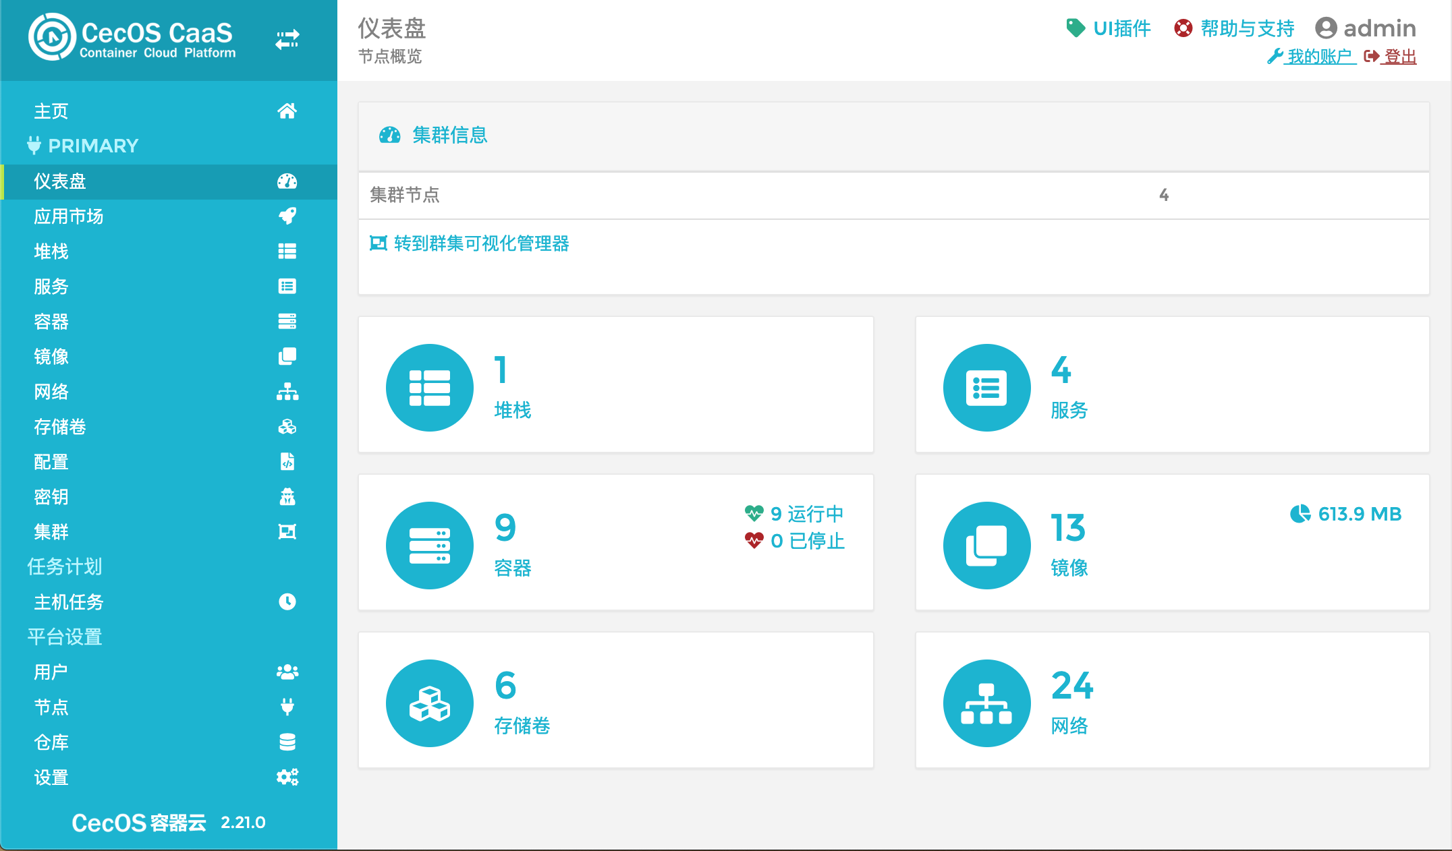
Task: Open the 容器 sidebar menu item
Action: [51, 322]
